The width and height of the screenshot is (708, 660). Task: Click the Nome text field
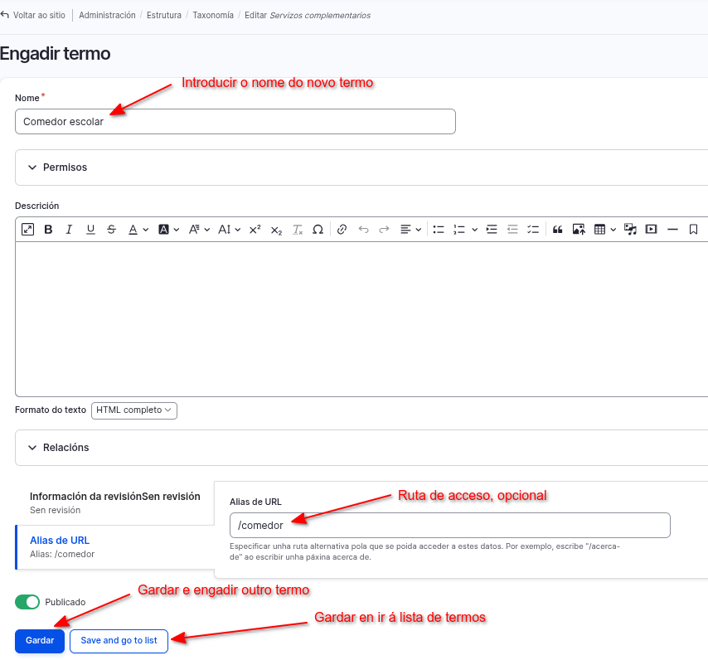235,122
